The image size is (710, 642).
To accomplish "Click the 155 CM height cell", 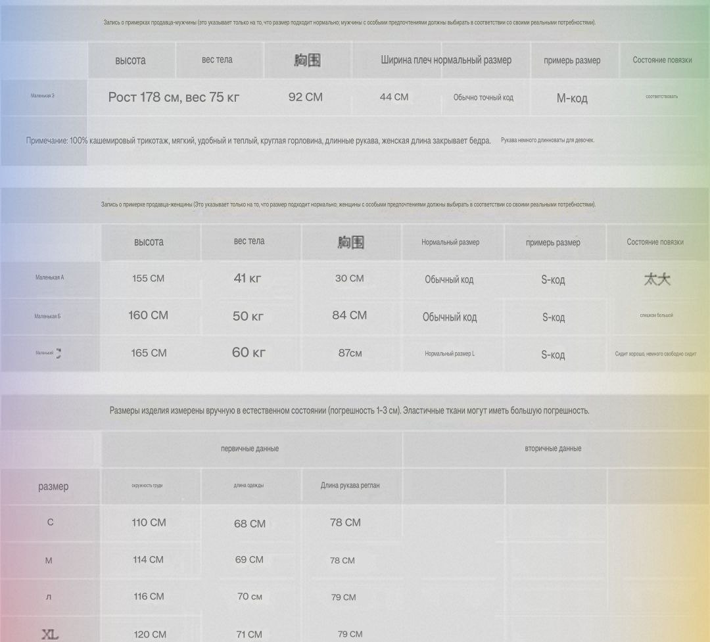I will [x=149, y=279].
